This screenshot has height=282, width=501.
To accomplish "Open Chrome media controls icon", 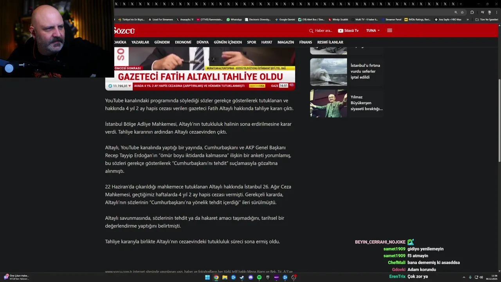I will [x=482, y=12].
